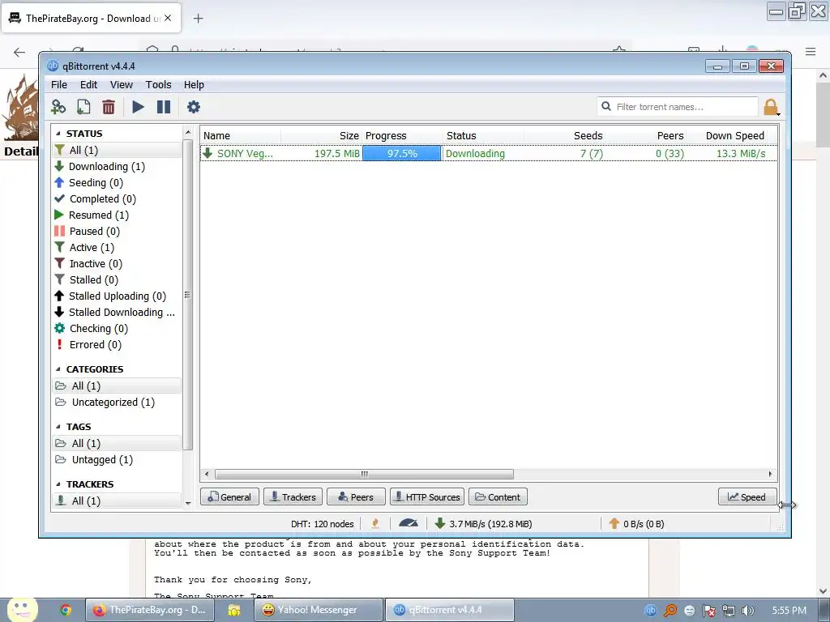Click the 97.5% progress bar
Image resolution: width=830 pixels, height=622 pixels.
coord(402,153)
